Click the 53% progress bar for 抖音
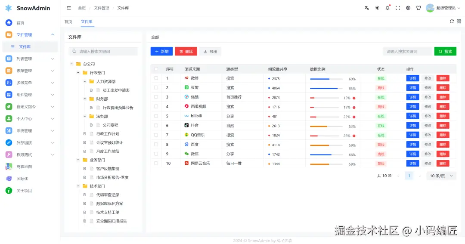This screenshot has width=465, height=244. (326, 126)
